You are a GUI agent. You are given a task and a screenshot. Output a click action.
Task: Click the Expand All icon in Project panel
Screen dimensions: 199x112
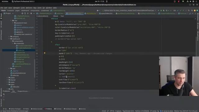point(25,13)
